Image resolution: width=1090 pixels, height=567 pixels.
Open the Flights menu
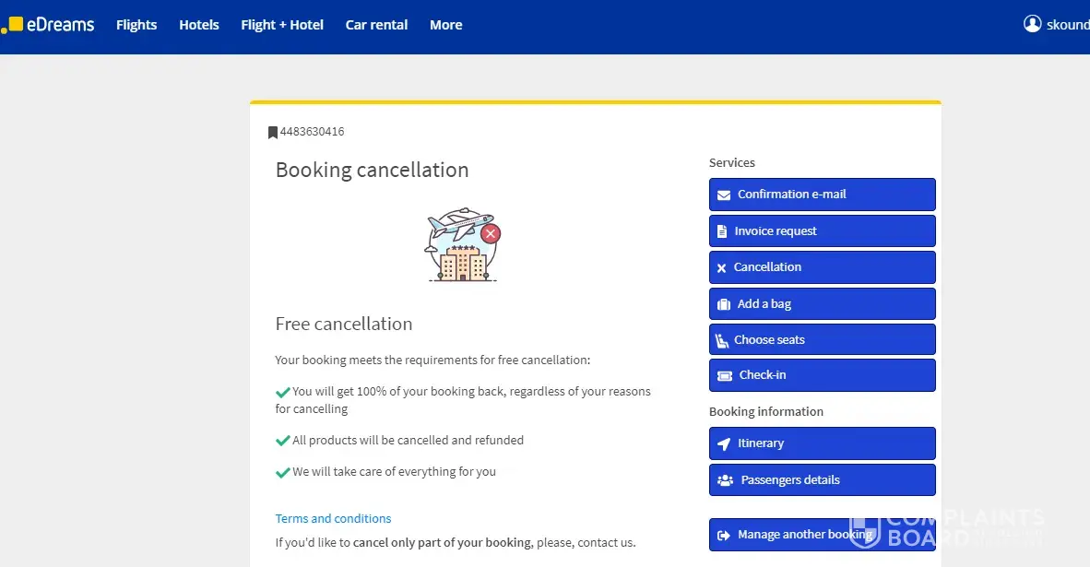coord(136,25)
